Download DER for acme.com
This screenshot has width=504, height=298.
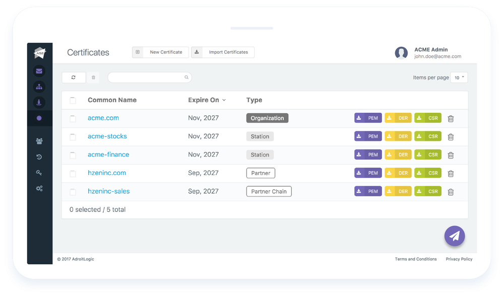tap(398, 118)
